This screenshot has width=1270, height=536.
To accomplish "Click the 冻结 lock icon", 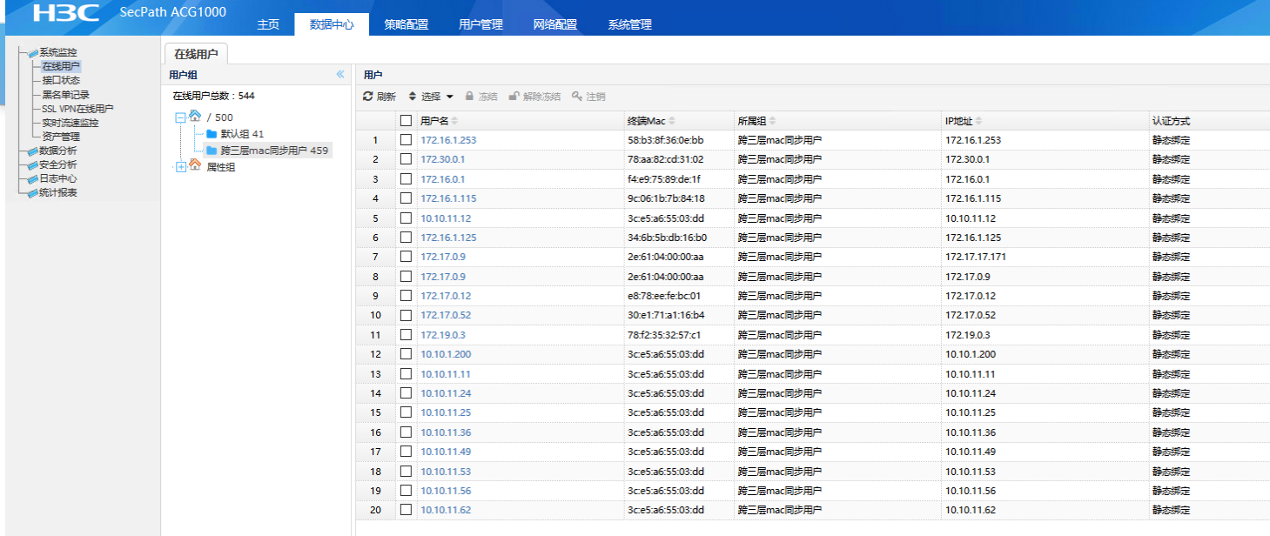I will (x=469, y=97).
